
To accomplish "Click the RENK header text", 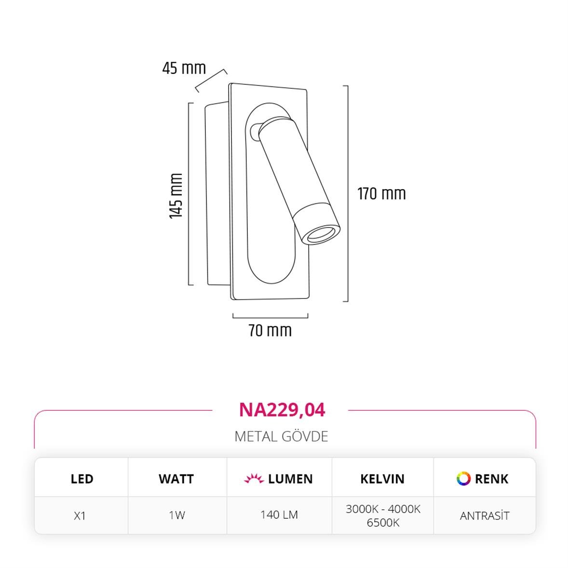I will 491,479.
